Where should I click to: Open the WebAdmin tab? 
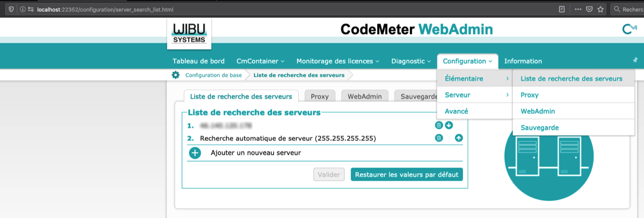[x=365, y=96]
